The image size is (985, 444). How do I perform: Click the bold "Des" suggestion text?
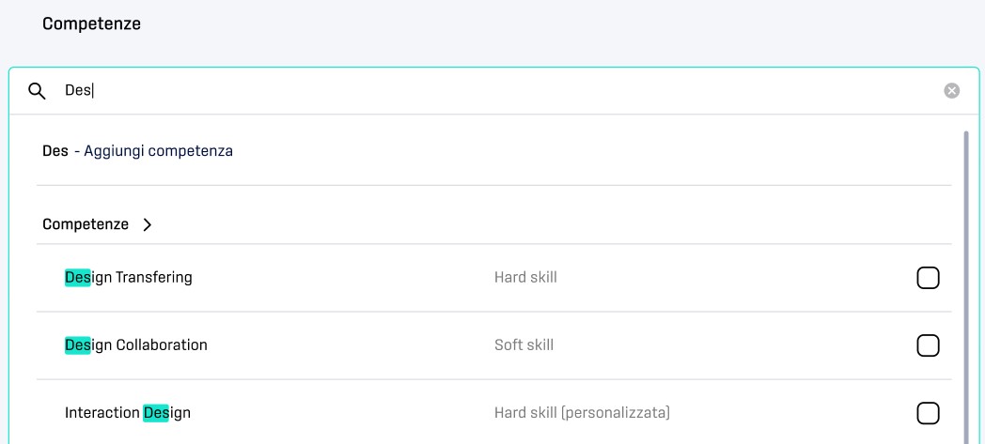point(55,151)
